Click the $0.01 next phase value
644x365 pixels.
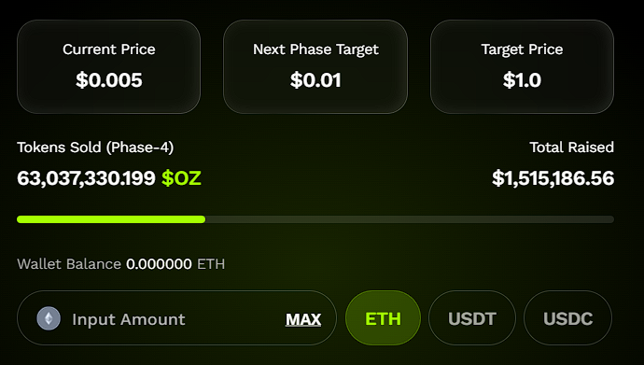[315, 80]
